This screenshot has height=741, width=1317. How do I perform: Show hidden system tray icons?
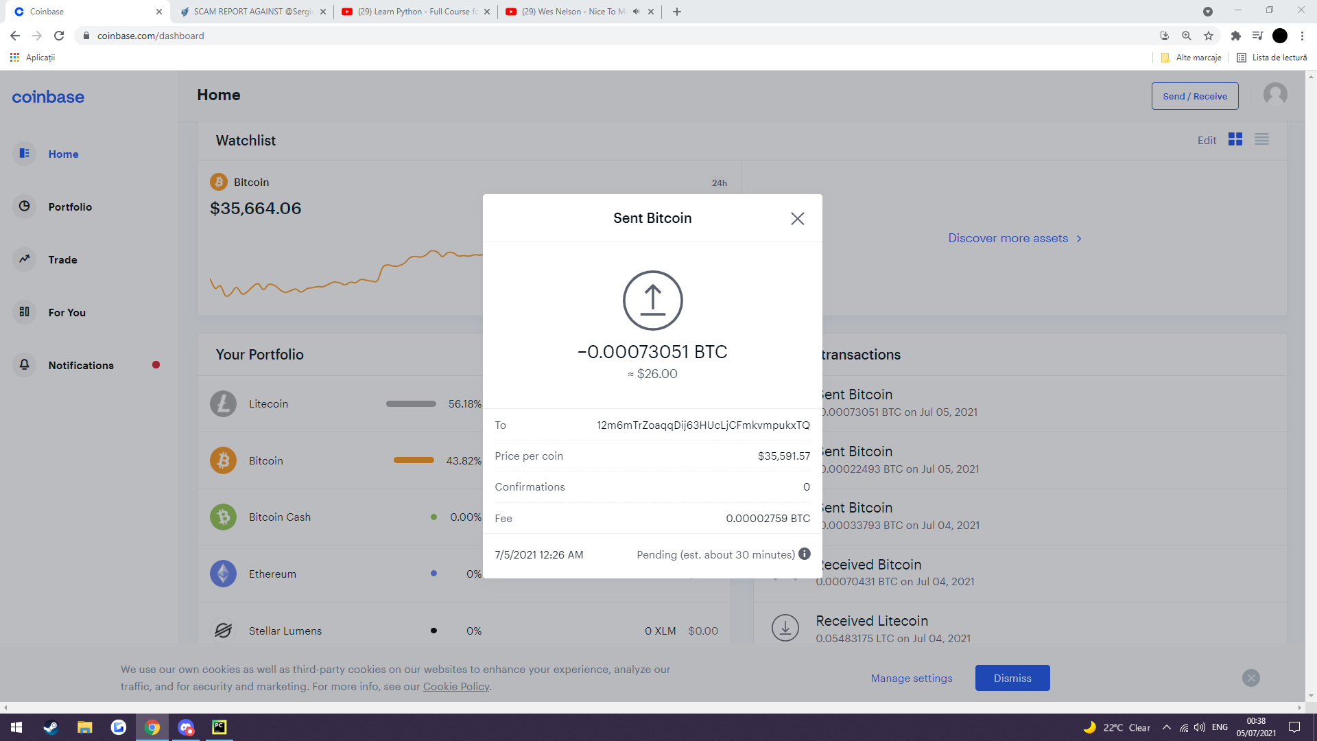[1166, 727]
